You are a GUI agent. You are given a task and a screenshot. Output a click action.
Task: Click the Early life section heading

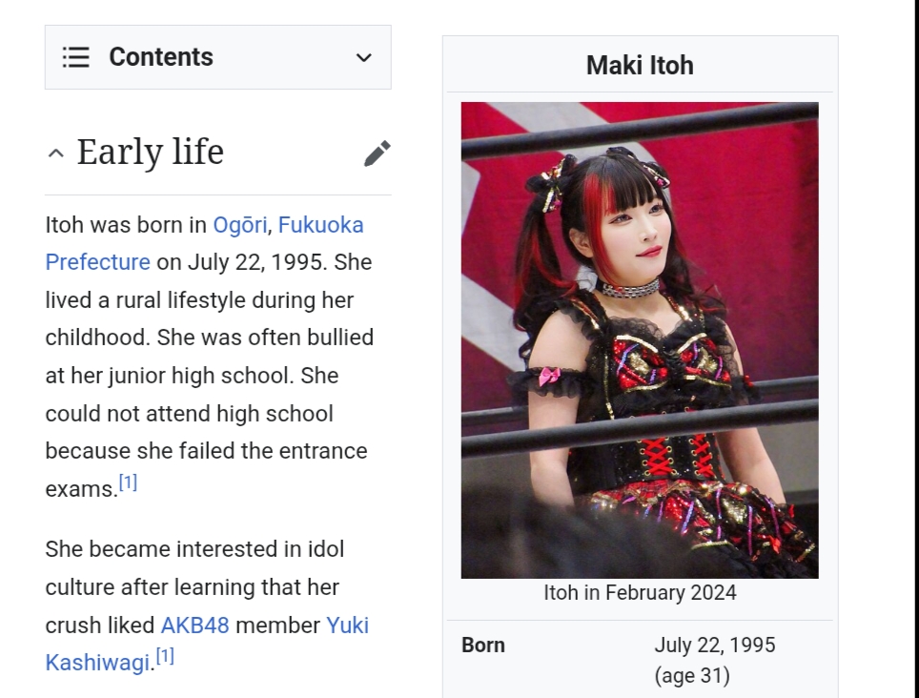coord(150,152)
